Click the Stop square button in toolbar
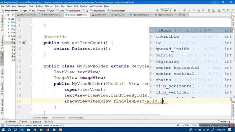Image resolution: width=235 pixels, height=132 pixels. click(203, 10)
